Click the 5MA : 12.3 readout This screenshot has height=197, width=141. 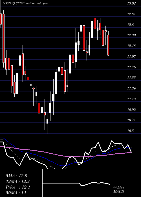[16, 176]
